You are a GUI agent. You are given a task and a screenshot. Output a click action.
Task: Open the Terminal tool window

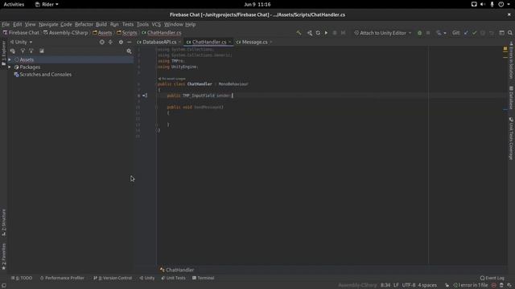coord(203,278)
